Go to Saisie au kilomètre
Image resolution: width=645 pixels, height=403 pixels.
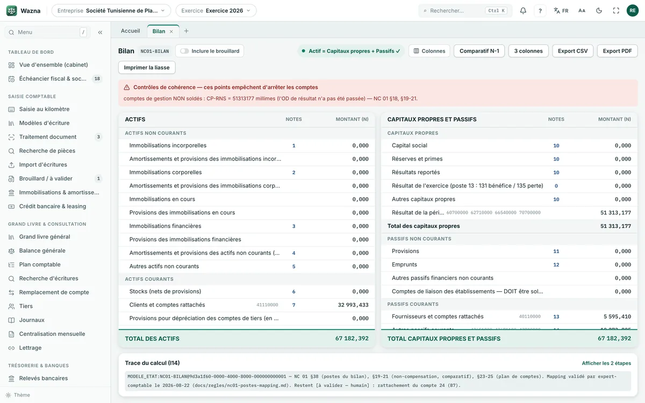55,109
